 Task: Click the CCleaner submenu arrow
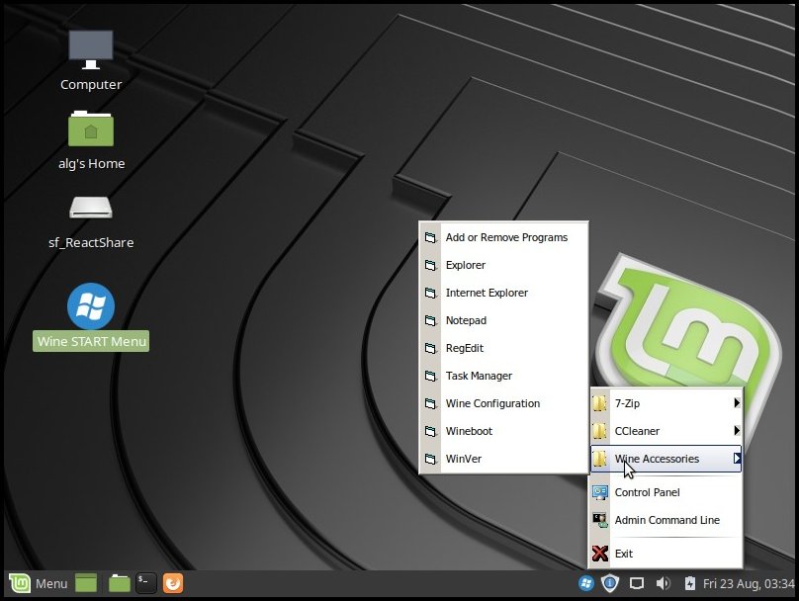click(x=737, y=430)
